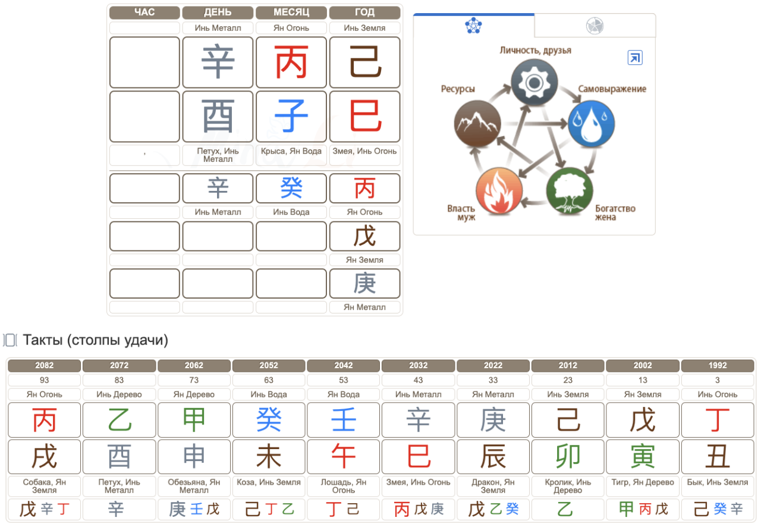This screenshot has width=761, height=530.
Task: Click the empty hour heavenly stem cell
Action: 144,62
